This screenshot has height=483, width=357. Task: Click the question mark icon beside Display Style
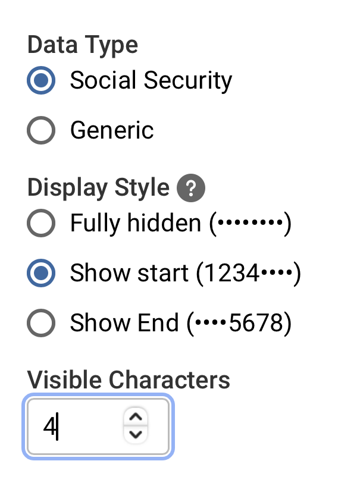192,187
